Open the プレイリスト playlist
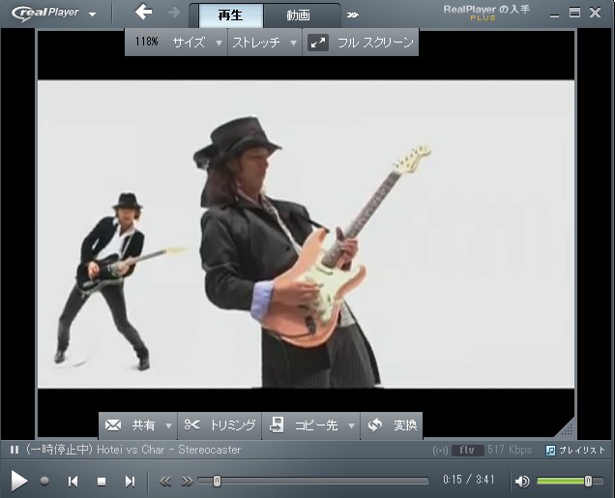The height and width of the screenshot is (498, 615). [x=582, y=451]
